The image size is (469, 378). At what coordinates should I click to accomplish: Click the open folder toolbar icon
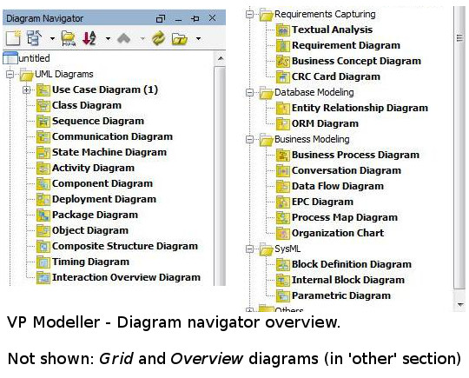180,39
